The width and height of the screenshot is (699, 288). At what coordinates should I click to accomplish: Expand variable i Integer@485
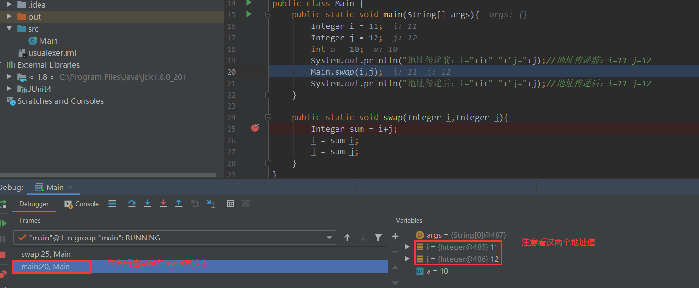point(407,247)
